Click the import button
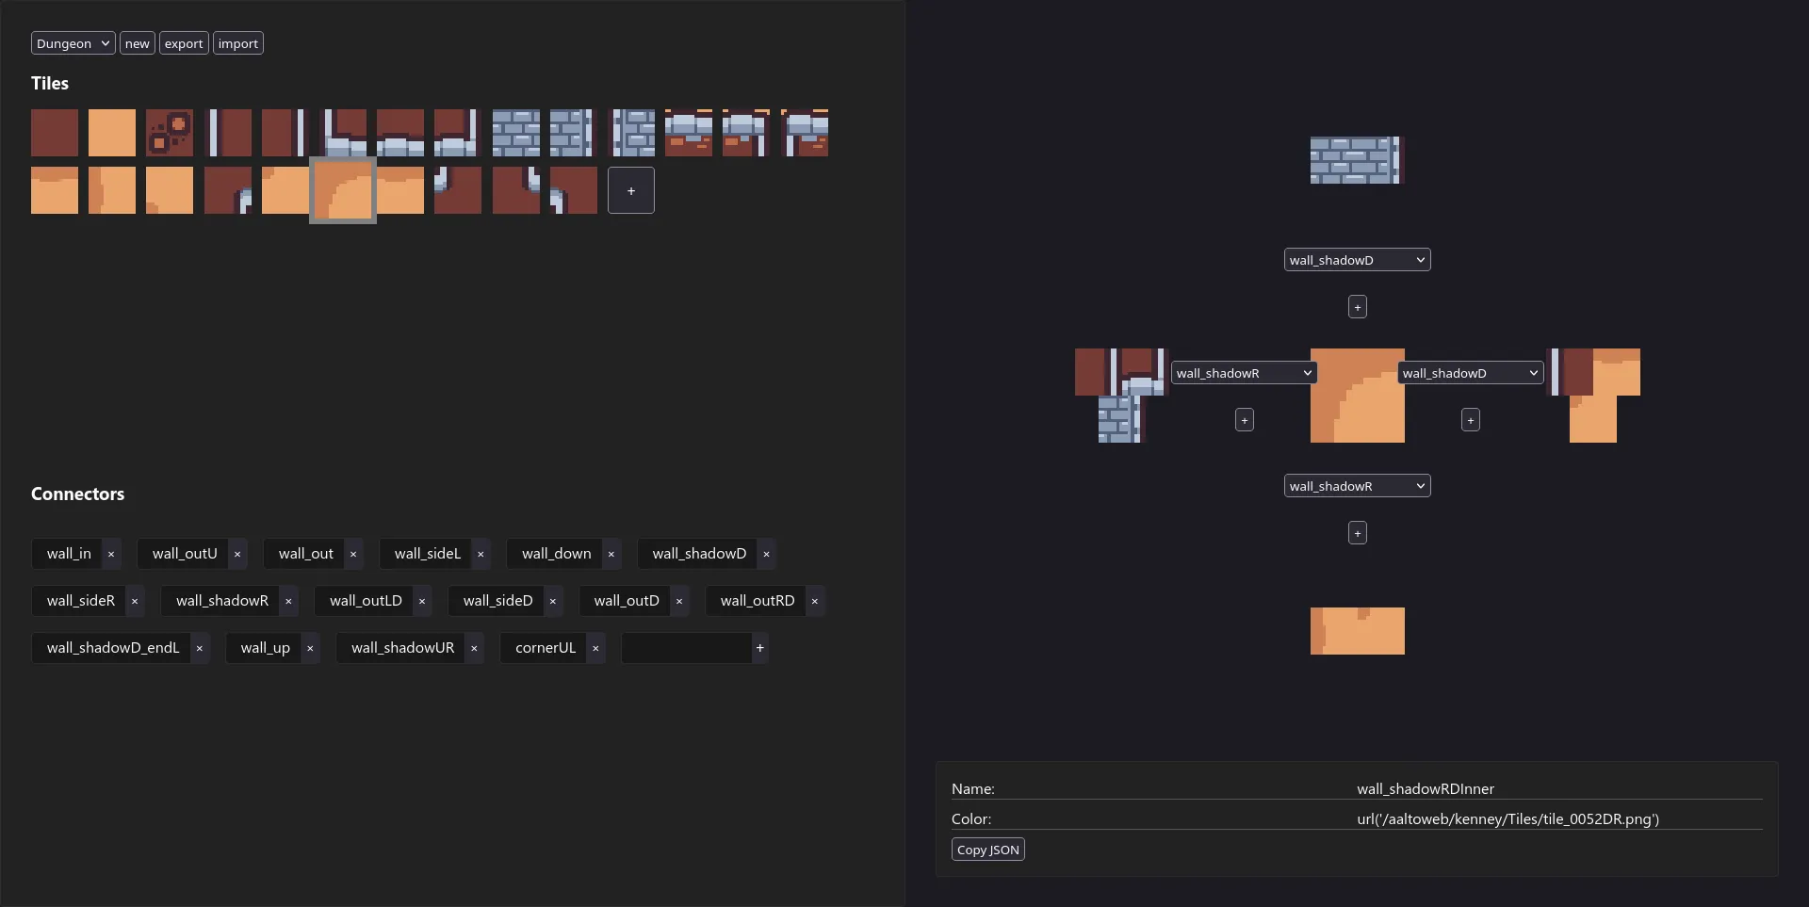Image resolution: width=1809 pixels, height=907 pixels. (238, 43)
